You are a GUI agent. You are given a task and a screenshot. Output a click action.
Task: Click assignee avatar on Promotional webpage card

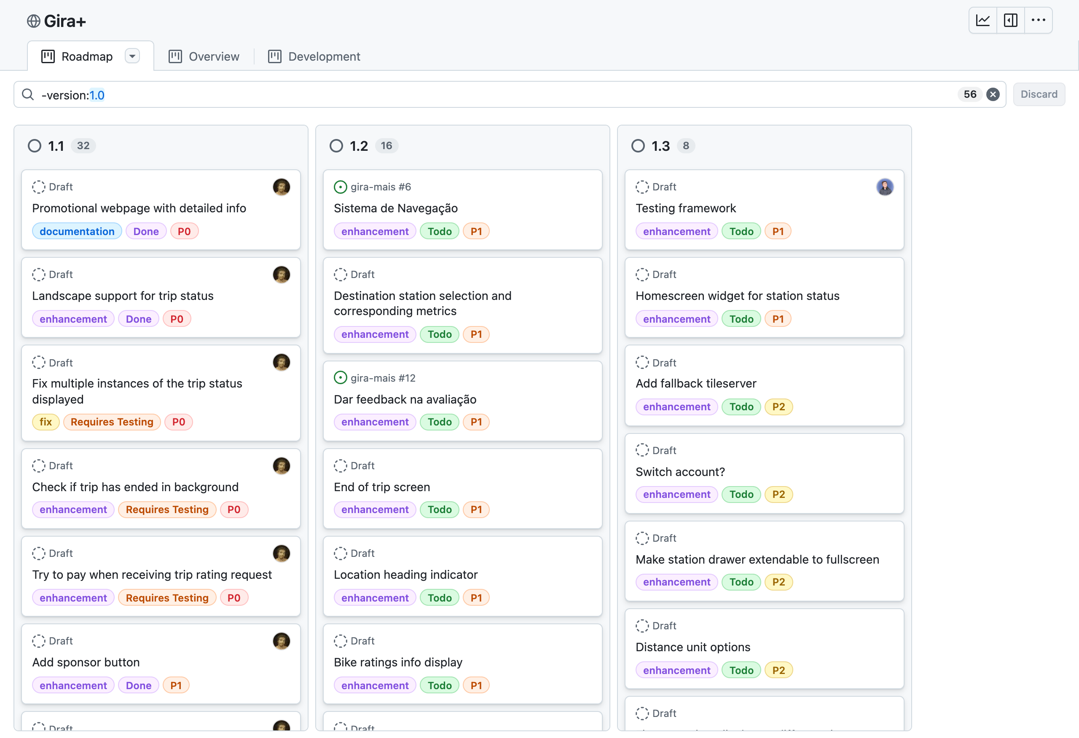pos(282,187)
